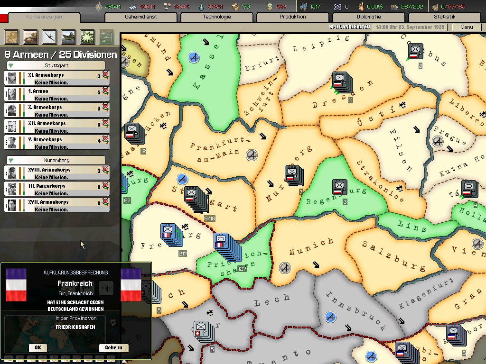Open the Menü button
The width and height of the screenshot is (486, 364).
click(x=467, y=27)
